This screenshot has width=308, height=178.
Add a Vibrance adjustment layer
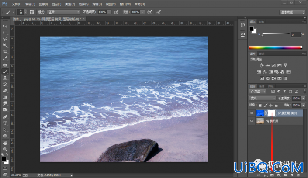285,65
